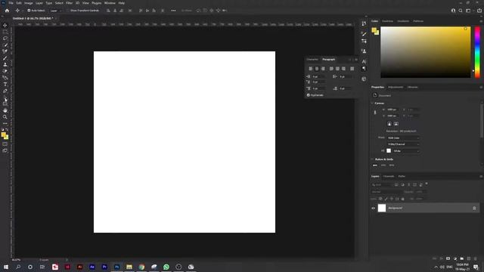The image size is (484, 272).
Task: Toggle the canvas width-height link icon
Action: coord(375,113)
